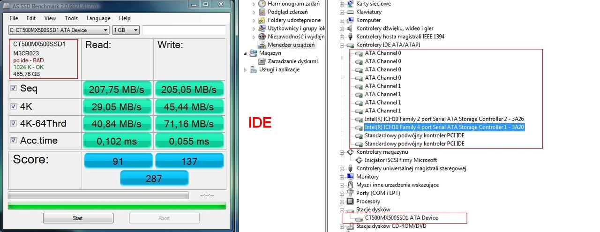
Task: Open the drive selection dropdown
Action: (x=59, y=30)
